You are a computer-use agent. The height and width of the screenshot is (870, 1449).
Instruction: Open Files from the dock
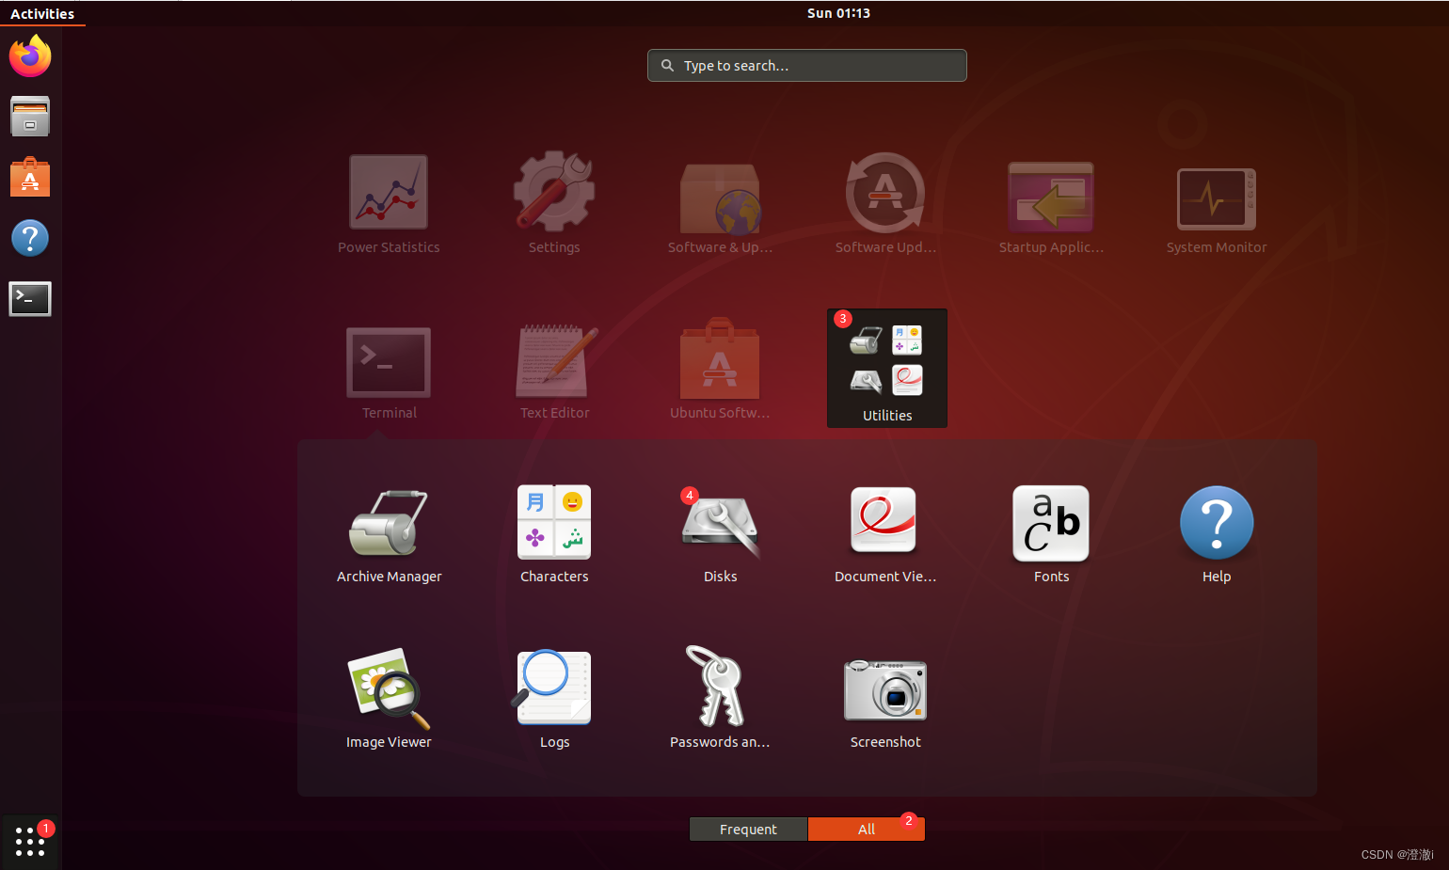click(30, 117)
